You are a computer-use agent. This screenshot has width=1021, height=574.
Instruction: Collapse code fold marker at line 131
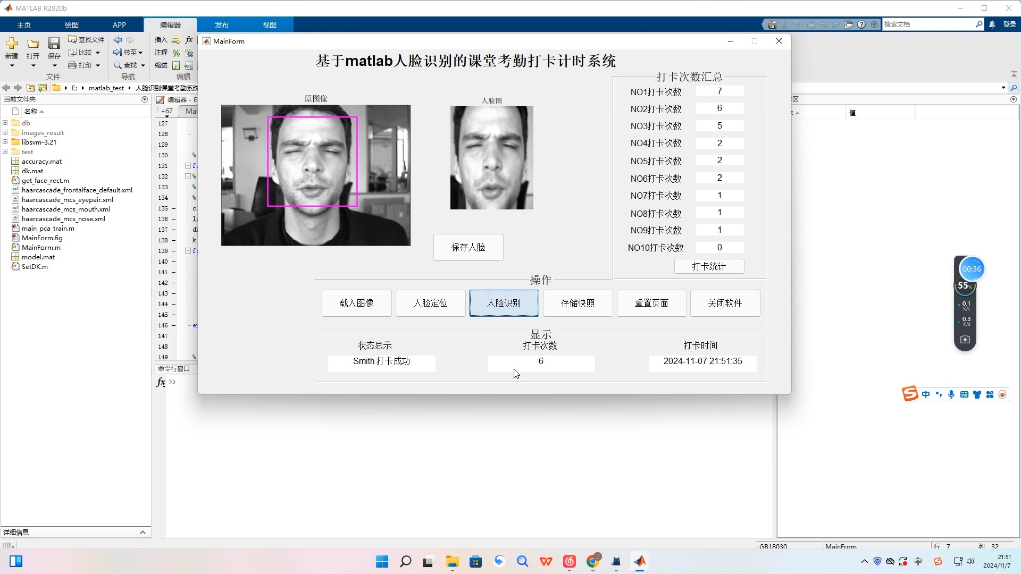coord(188,166)
